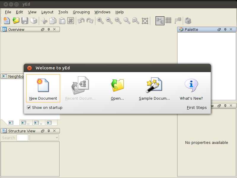Select the third Neighborhood panel tab
The image size is (237, 178).
[x=38, y=123]
